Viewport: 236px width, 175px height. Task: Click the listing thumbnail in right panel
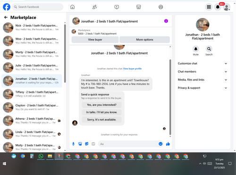pyautogui.click(x=202, y=25)
